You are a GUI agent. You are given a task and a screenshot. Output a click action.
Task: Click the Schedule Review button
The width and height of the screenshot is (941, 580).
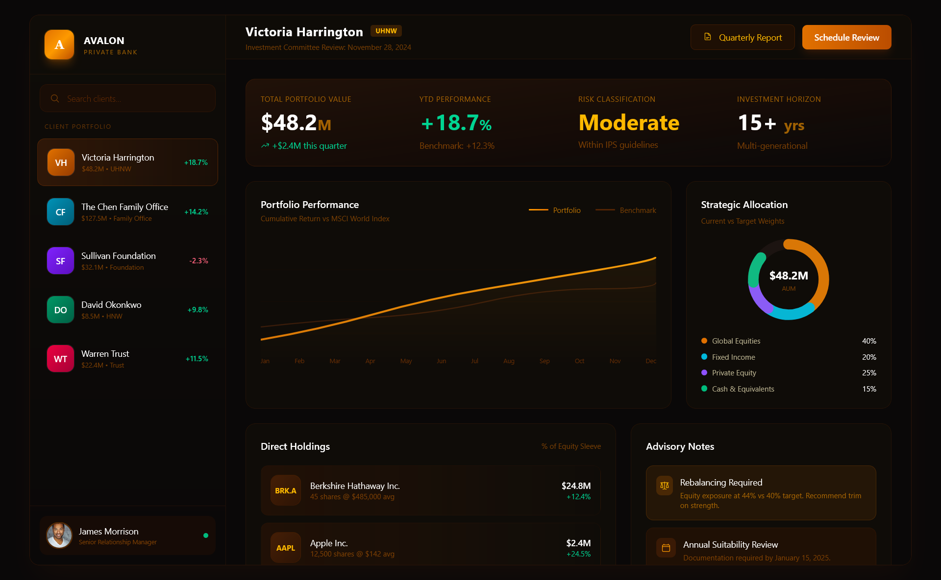(846, 37)
